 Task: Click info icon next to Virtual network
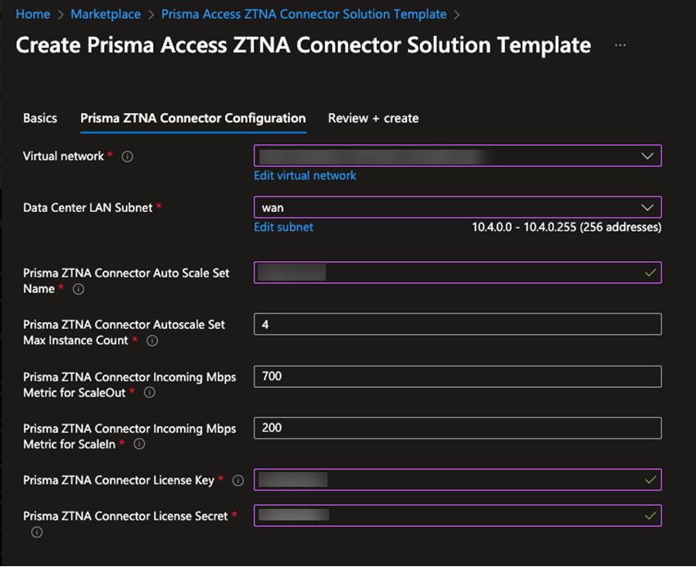pyautogui.click(x=127, y=156)
